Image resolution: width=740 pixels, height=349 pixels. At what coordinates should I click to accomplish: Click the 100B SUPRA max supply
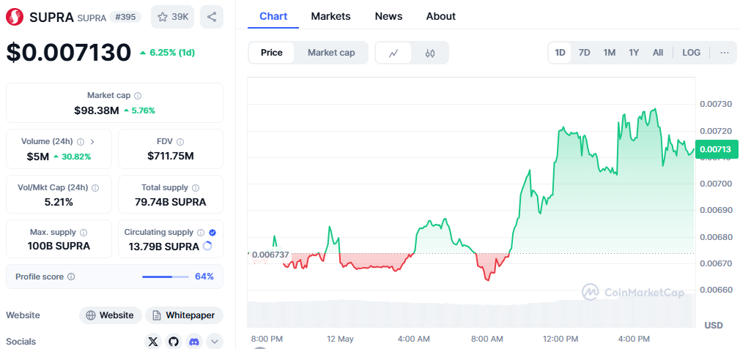pyautogui.click(x=59, y=246)
